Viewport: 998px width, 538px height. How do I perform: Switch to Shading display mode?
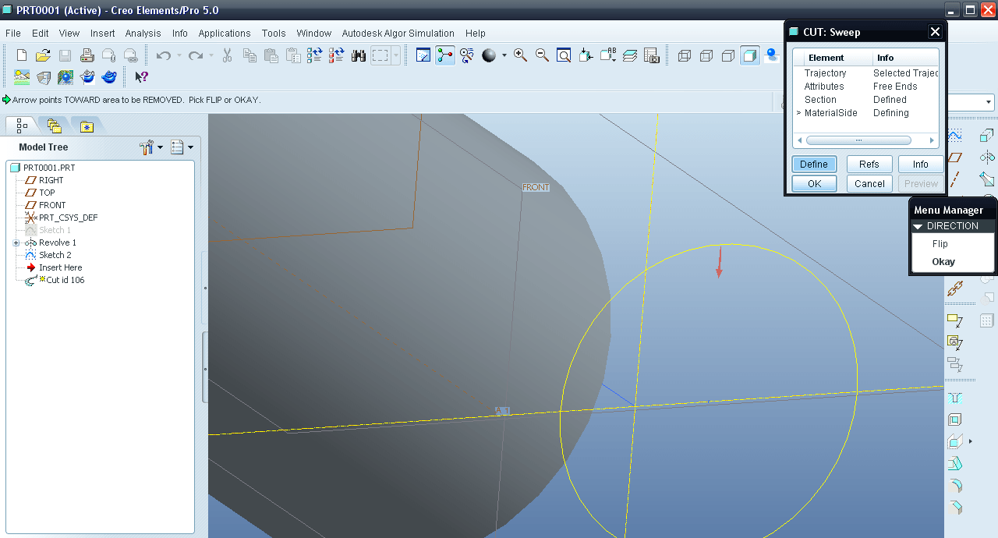(750, 55)
